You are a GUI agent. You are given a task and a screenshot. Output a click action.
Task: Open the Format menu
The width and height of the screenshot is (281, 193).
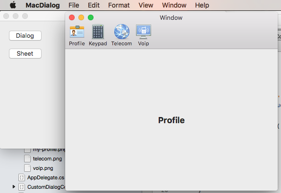[x=119, y=5]
